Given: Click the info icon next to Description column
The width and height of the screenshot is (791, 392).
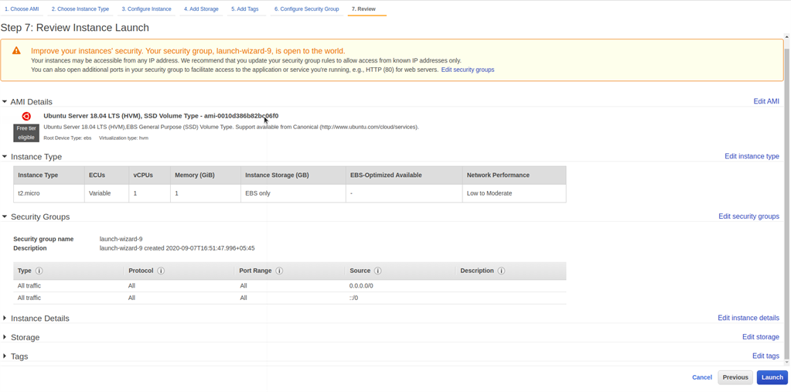Looking at the screenshot, I should tap(501, 271).
